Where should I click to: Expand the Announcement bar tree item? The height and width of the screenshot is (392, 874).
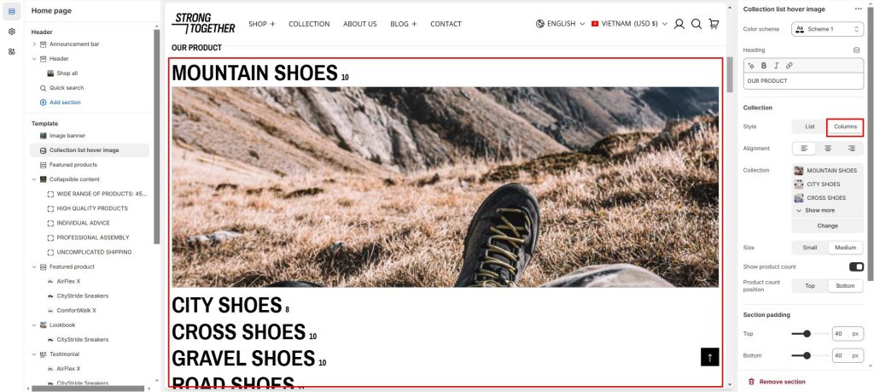tap(34, 44)
